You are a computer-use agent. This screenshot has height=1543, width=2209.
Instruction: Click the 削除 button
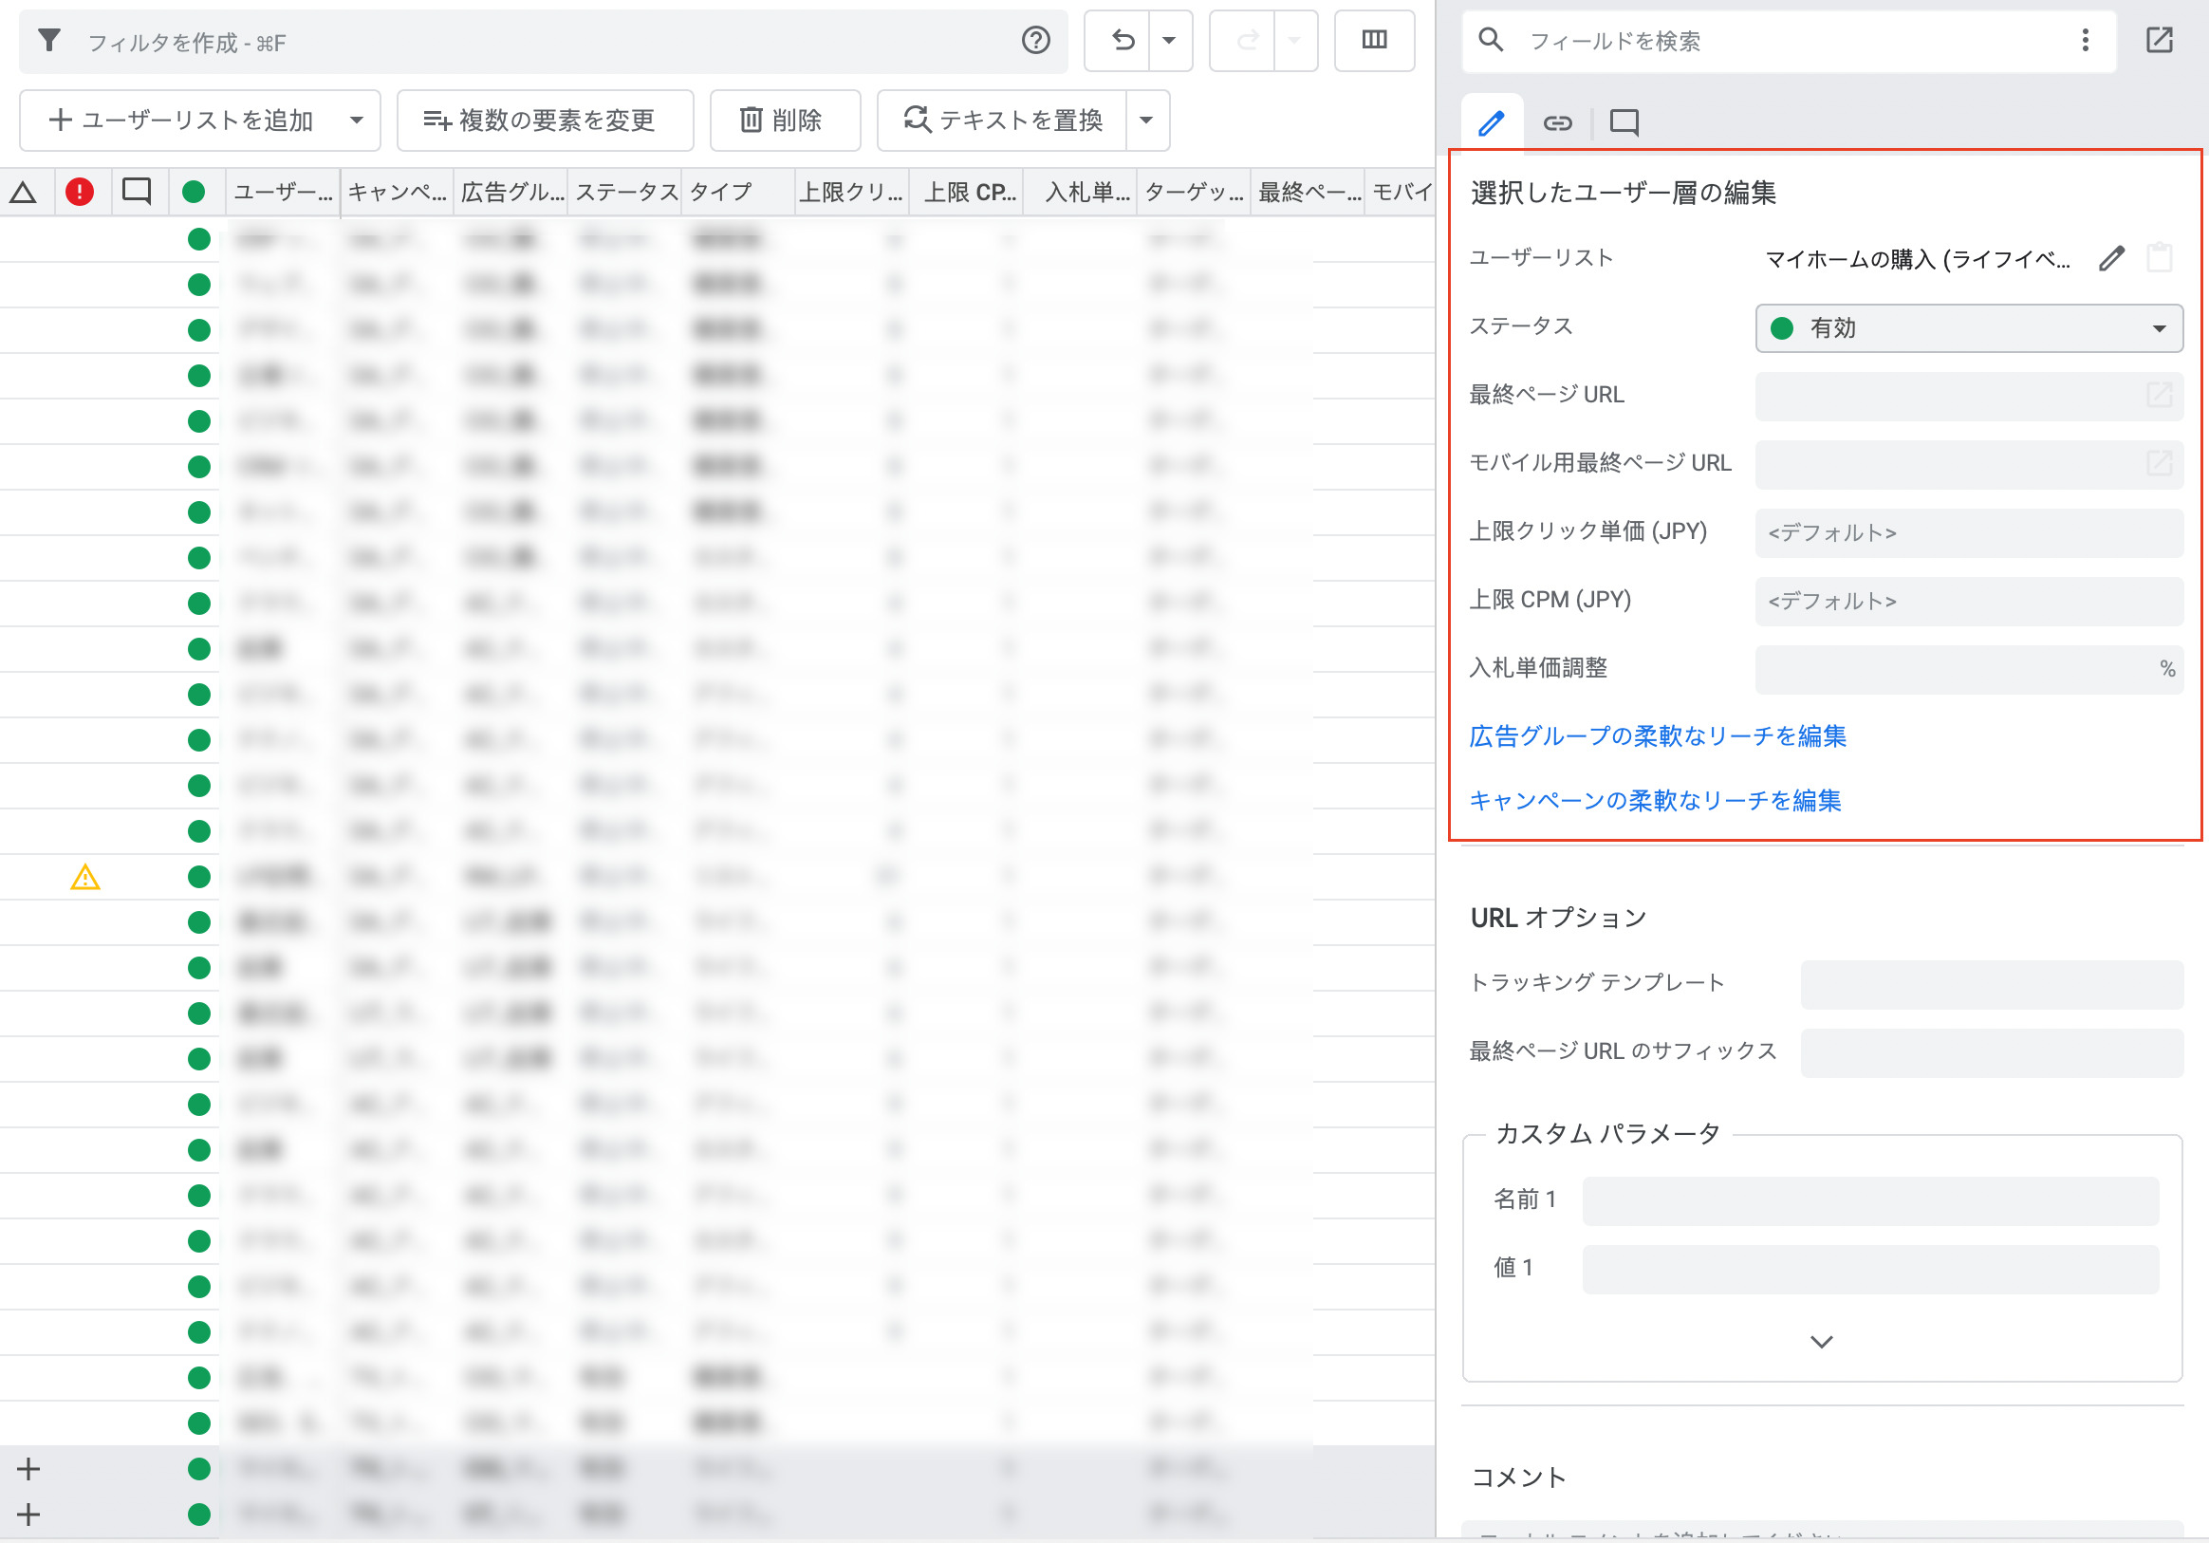[784, 121]
